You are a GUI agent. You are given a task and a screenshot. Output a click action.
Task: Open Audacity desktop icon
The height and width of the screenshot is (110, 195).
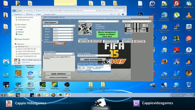(x=189, y=62)
